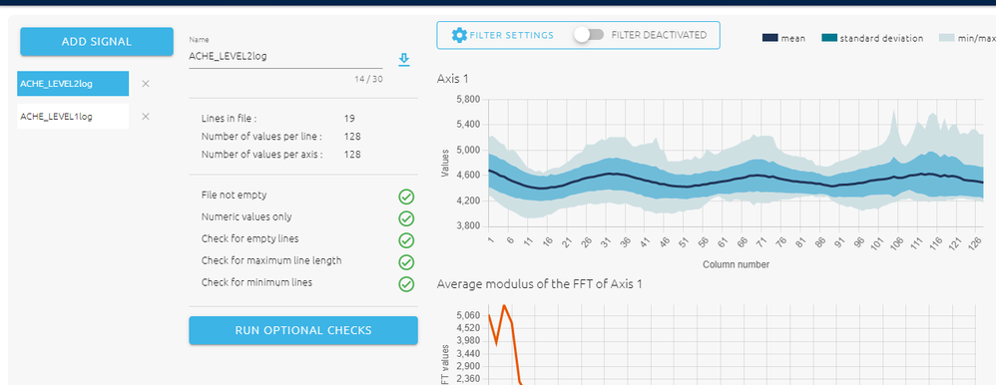Click the Numeric values only check icon

406,218
